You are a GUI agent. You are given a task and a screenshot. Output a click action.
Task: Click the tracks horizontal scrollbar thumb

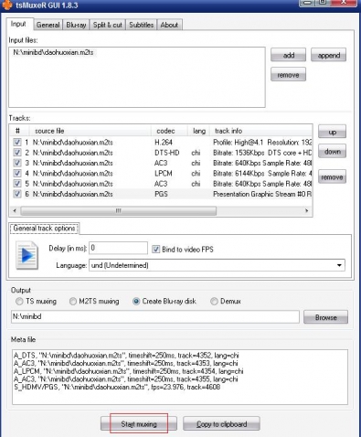coord(119,210)
